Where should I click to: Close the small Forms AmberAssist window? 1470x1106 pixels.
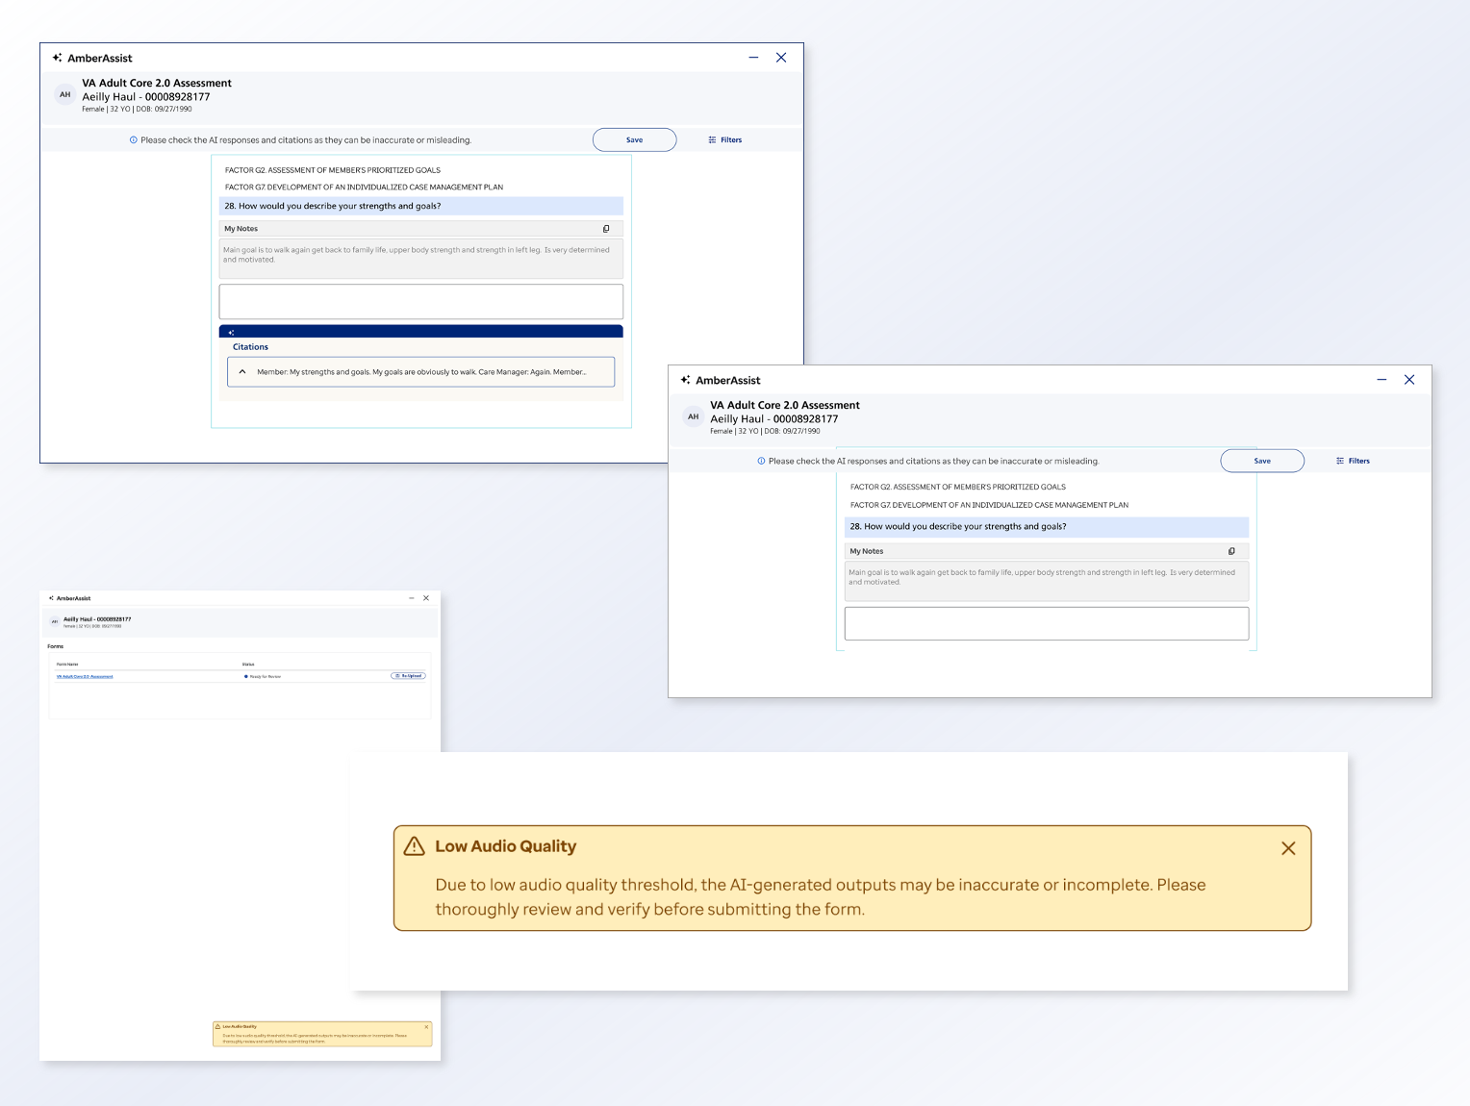pyautogui.click(x=426, y=598)
